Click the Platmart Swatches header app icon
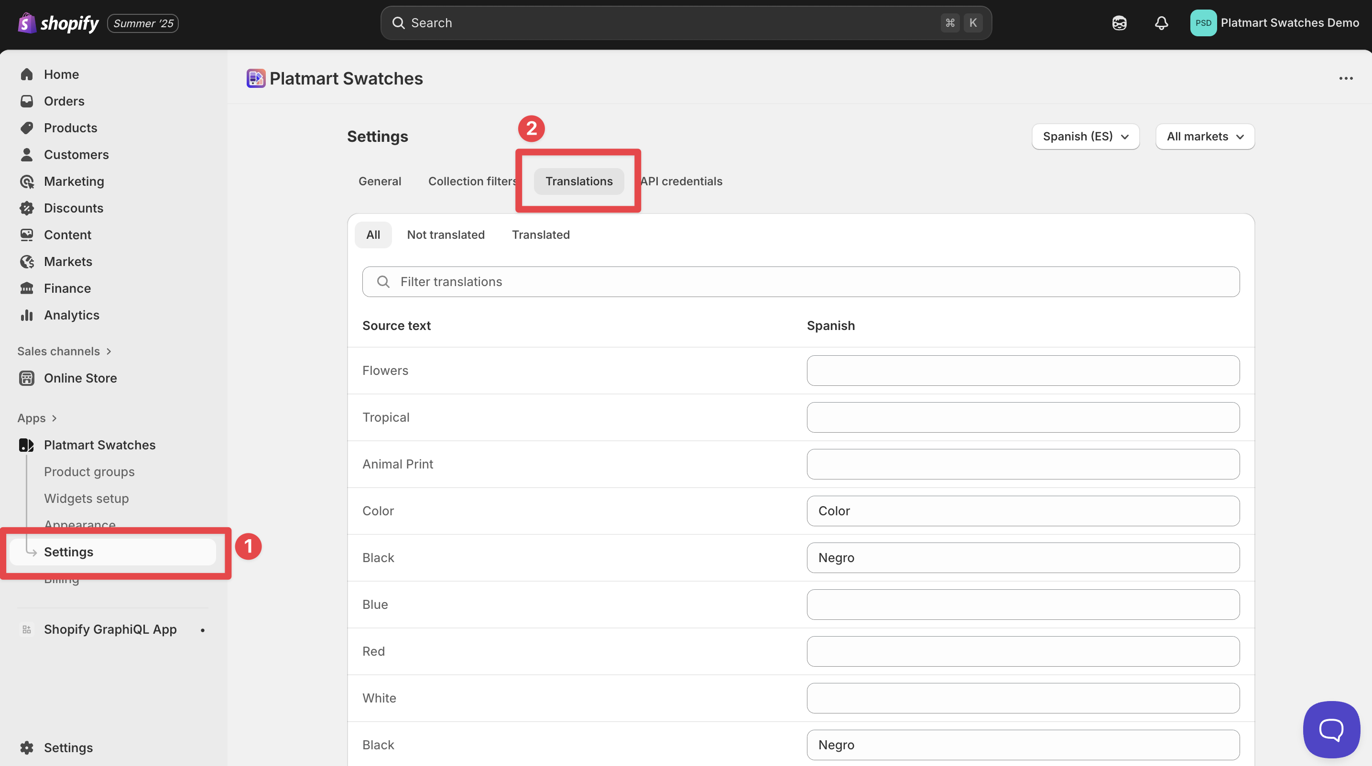This screenshot has width=1372, height=766. pos(256,78)
